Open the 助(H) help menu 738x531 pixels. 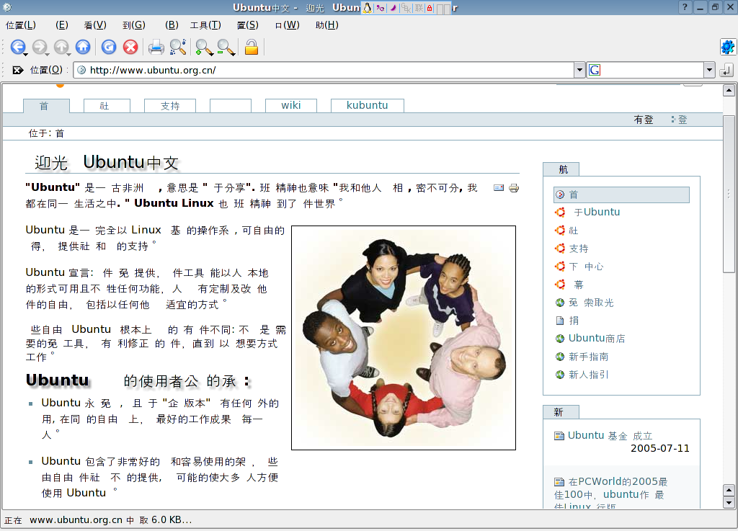(327, 25)
